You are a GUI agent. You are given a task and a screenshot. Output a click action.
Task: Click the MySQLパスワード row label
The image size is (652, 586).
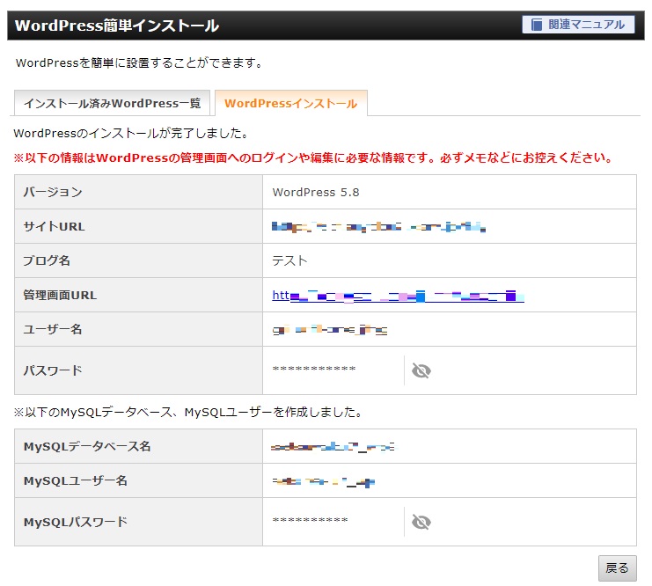[76, 522]
